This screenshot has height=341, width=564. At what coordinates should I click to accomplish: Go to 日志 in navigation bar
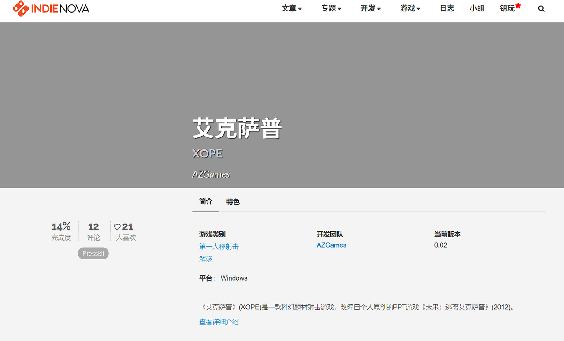point(447,8)
